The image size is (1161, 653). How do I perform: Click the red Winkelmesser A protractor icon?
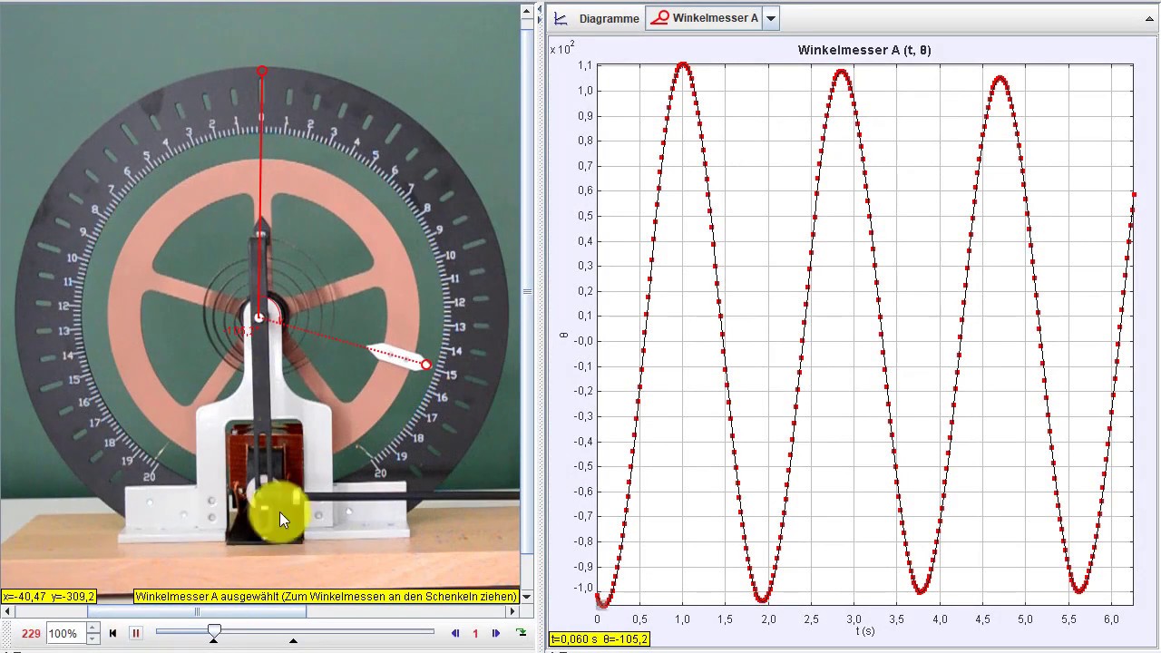point(659,18)
